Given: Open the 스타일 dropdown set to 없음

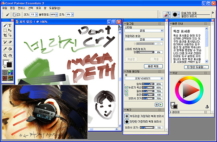Looking at the screenshot, I should pos(144,31).
